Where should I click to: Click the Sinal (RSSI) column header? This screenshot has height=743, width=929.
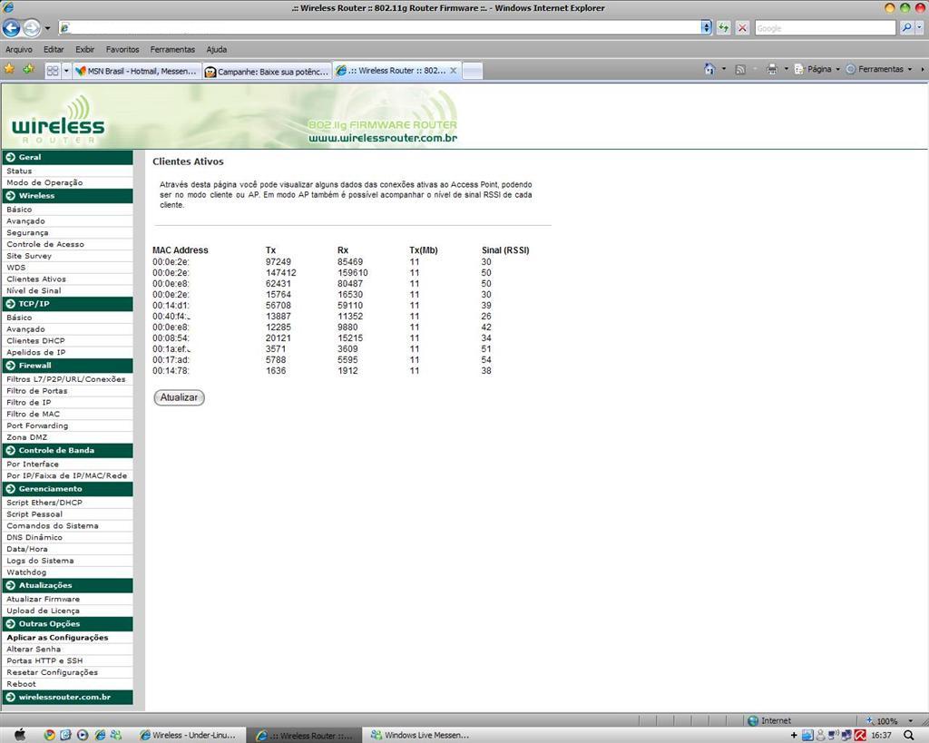click(x=505, y=250)
